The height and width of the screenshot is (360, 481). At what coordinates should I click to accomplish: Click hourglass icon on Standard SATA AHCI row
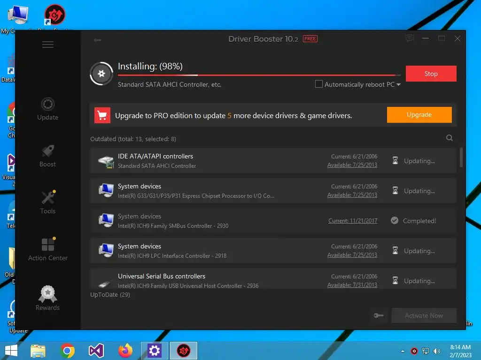[395, 161]
